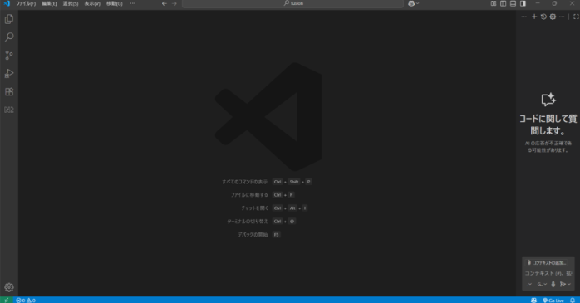Click the コンテキストの追加 button
The width and height of the screenshot is (580, 303).
tap(546, 262)
